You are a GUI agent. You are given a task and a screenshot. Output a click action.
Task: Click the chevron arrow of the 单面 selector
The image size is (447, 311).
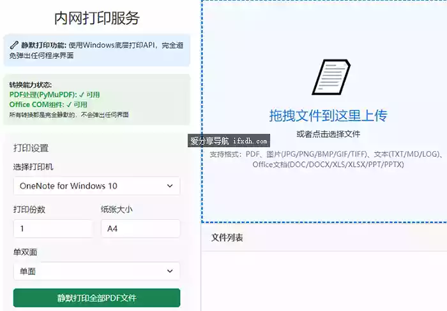(169, 271)
